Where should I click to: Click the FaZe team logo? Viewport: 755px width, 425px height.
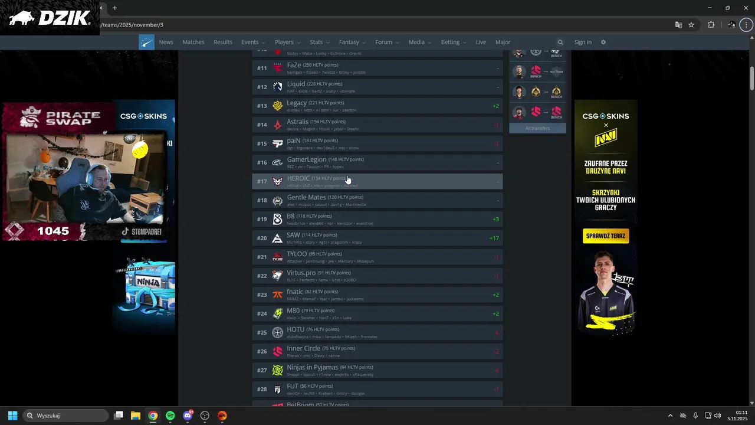pos(277,68)
